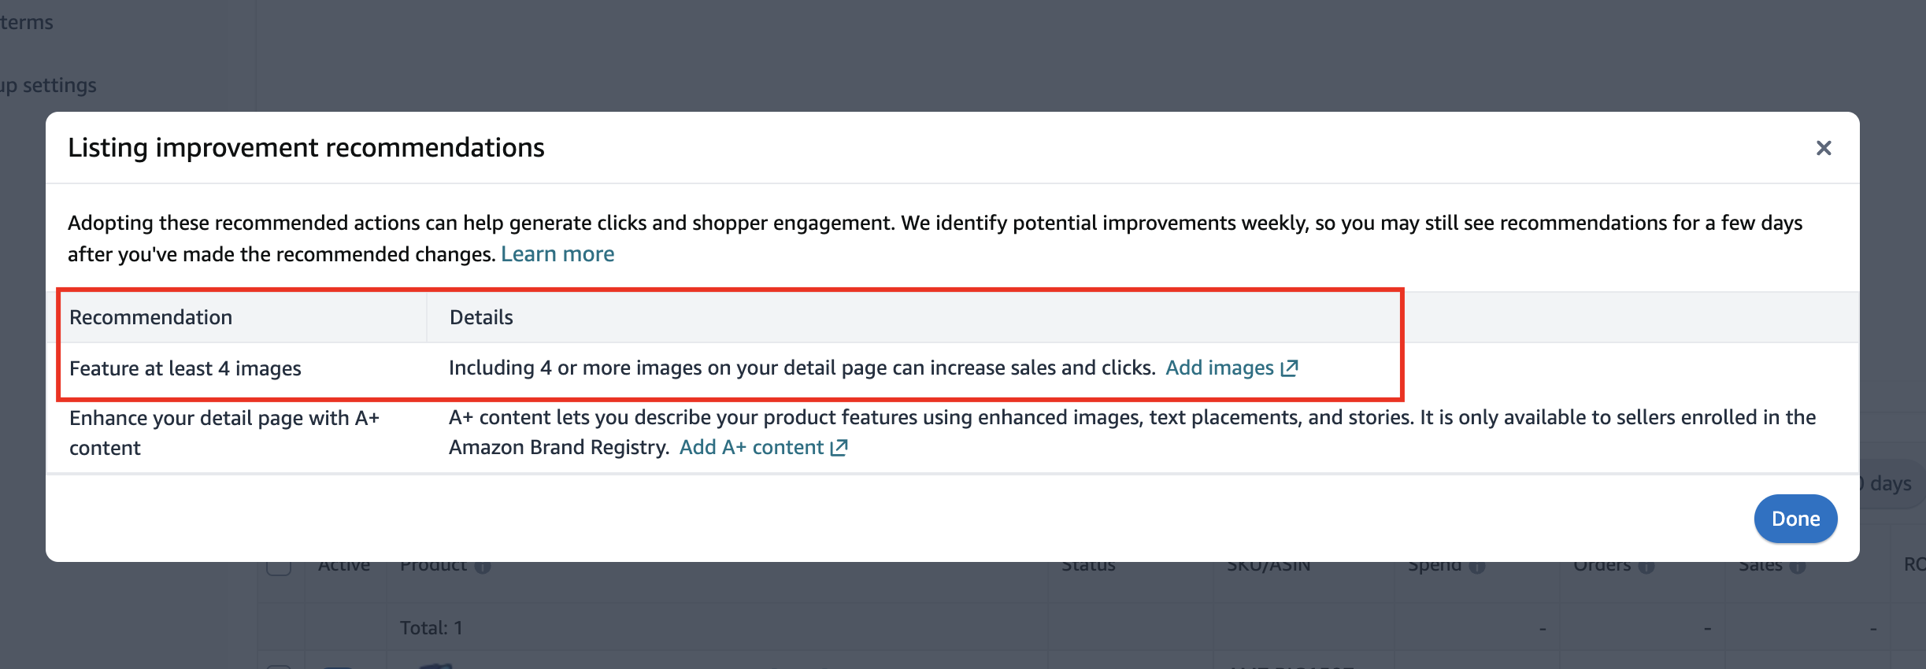Screen dimensions: 1926x669
Task: Click the external-link icon beside Add A+ content
Action: 839,448
